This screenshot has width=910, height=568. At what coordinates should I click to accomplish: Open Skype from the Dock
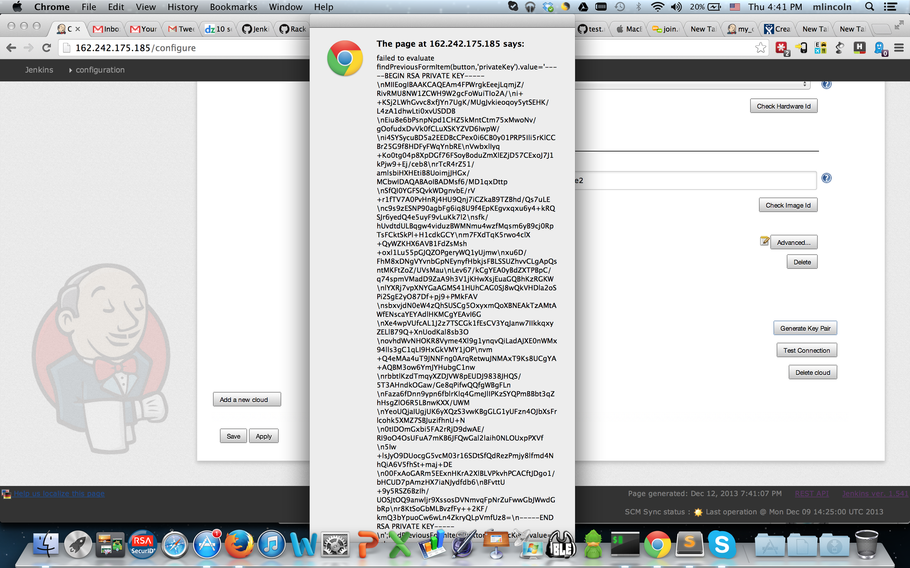pyautogui.click(x=721, y=545)
